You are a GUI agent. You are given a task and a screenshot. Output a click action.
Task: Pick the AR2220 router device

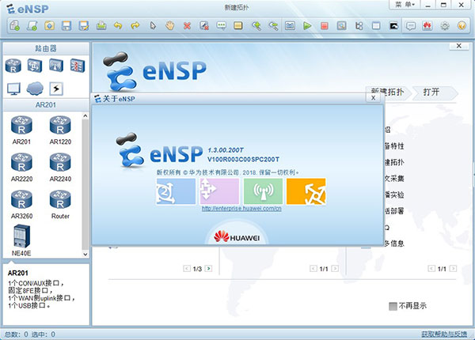[21, 168]
